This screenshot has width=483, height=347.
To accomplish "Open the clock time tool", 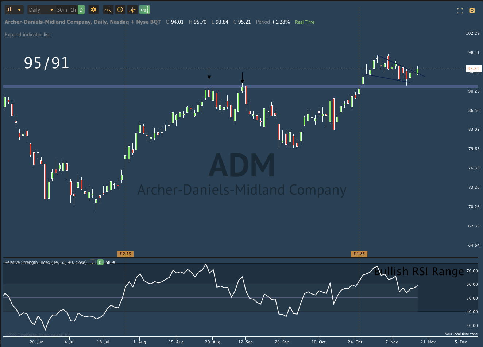I will 120,10.
